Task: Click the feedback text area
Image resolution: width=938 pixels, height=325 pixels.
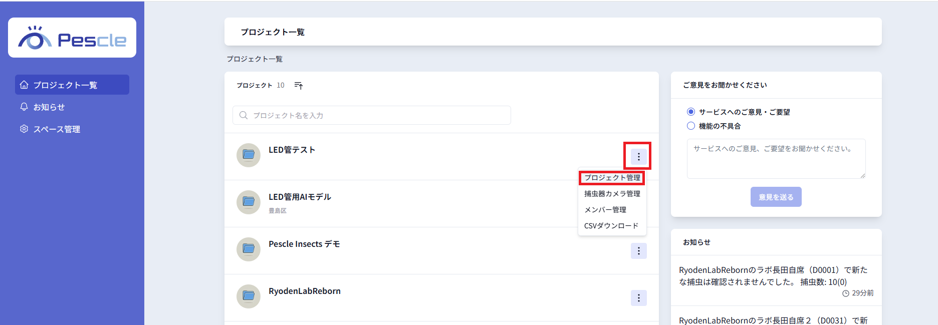Action: (776, 159)
